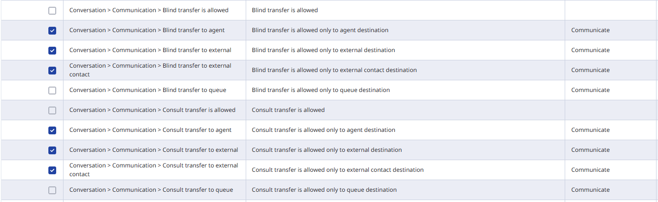
Task: Click the 'Blind transfer is allowed' description text
Action: click(x=285, y=10)
